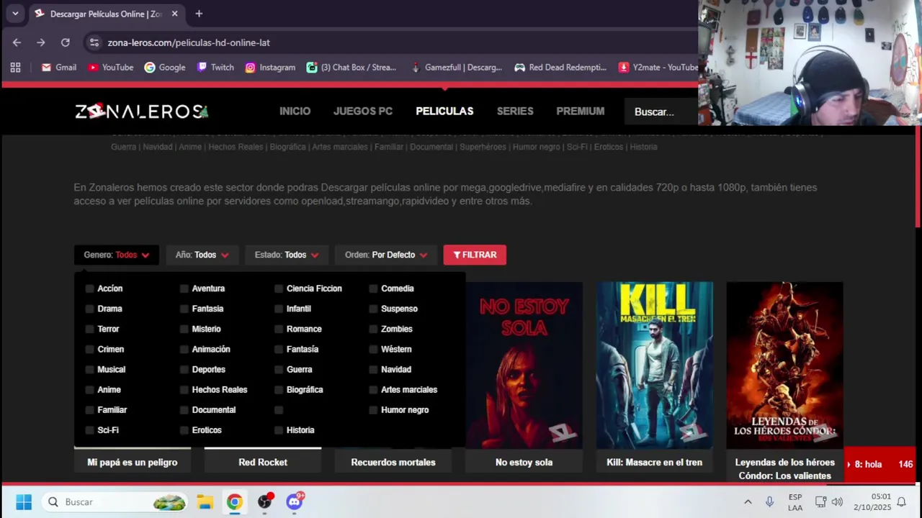Click the Buscar site search field
922x518 pixels.
tap(661, 112)
